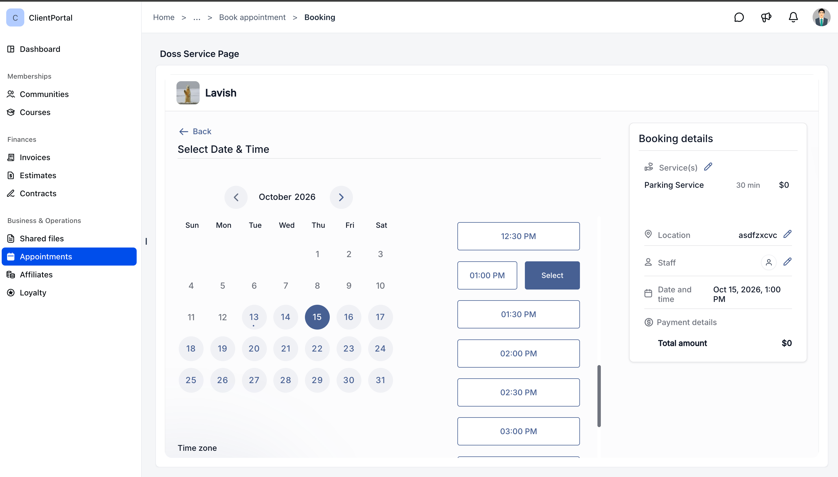Click the Total amount label
Viewport: 838px width, 477px height.
[x=682, y=343]
